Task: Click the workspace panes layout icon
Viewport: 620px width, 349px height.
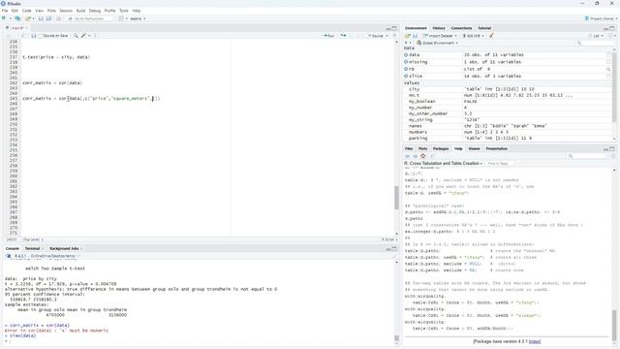Action: pos(121,18)
